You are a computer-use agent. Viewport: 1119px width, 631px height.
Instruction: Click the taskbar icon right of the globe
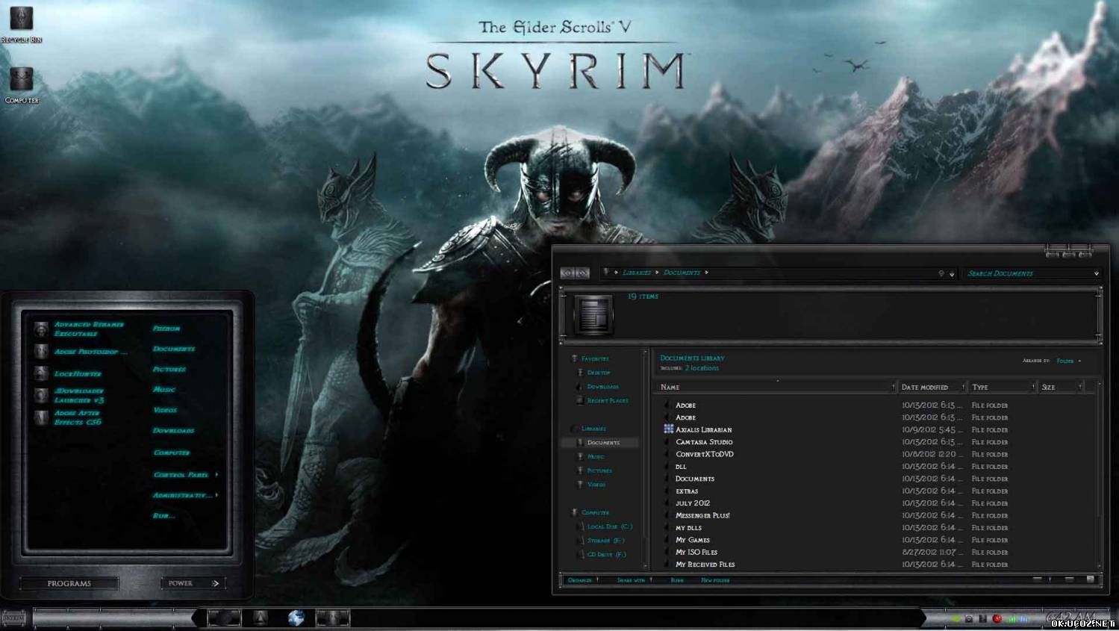tap(333, 618)
